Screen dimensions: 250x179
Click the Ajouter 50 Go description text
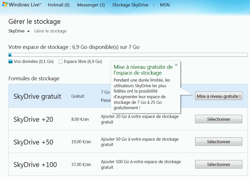point(140,142)
